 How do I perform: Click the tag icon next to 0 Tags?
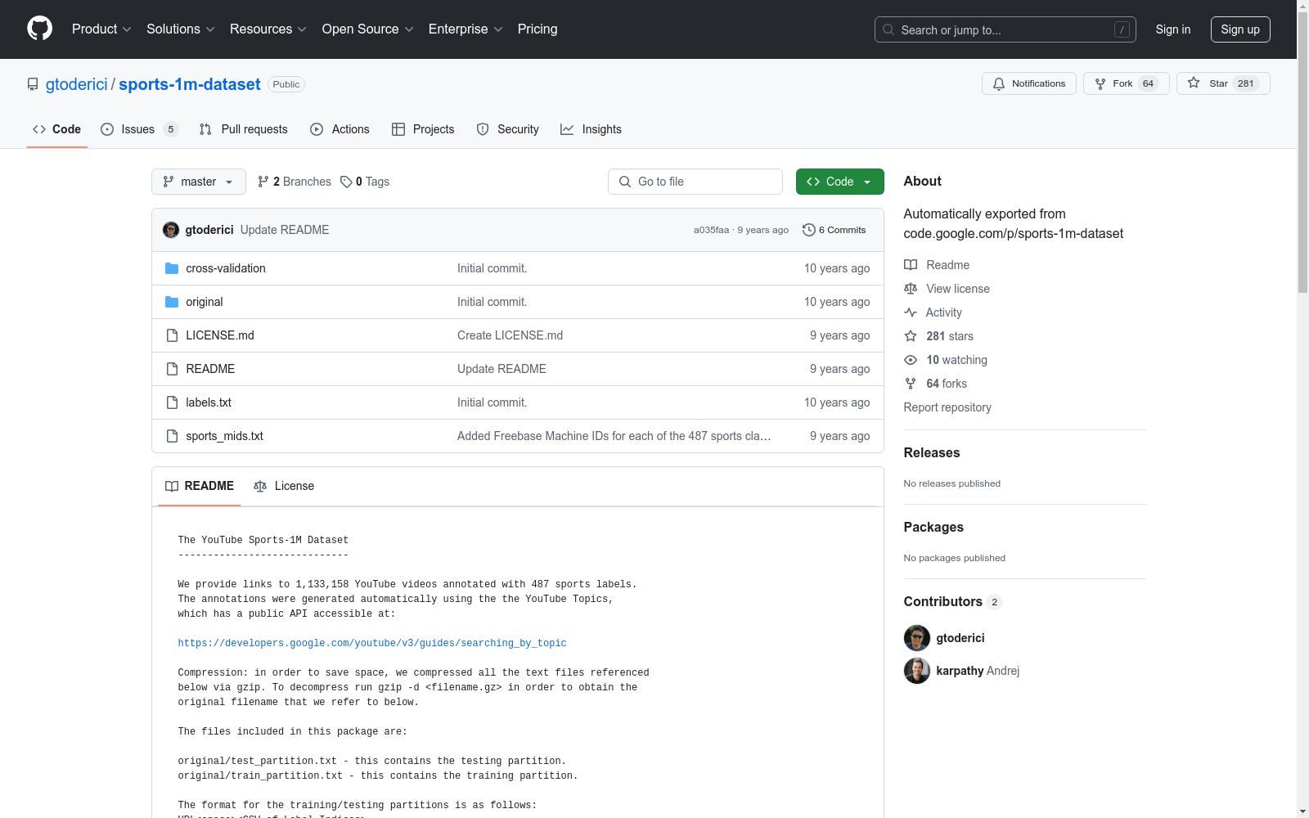pyautogui.click(x=346, y=182)
